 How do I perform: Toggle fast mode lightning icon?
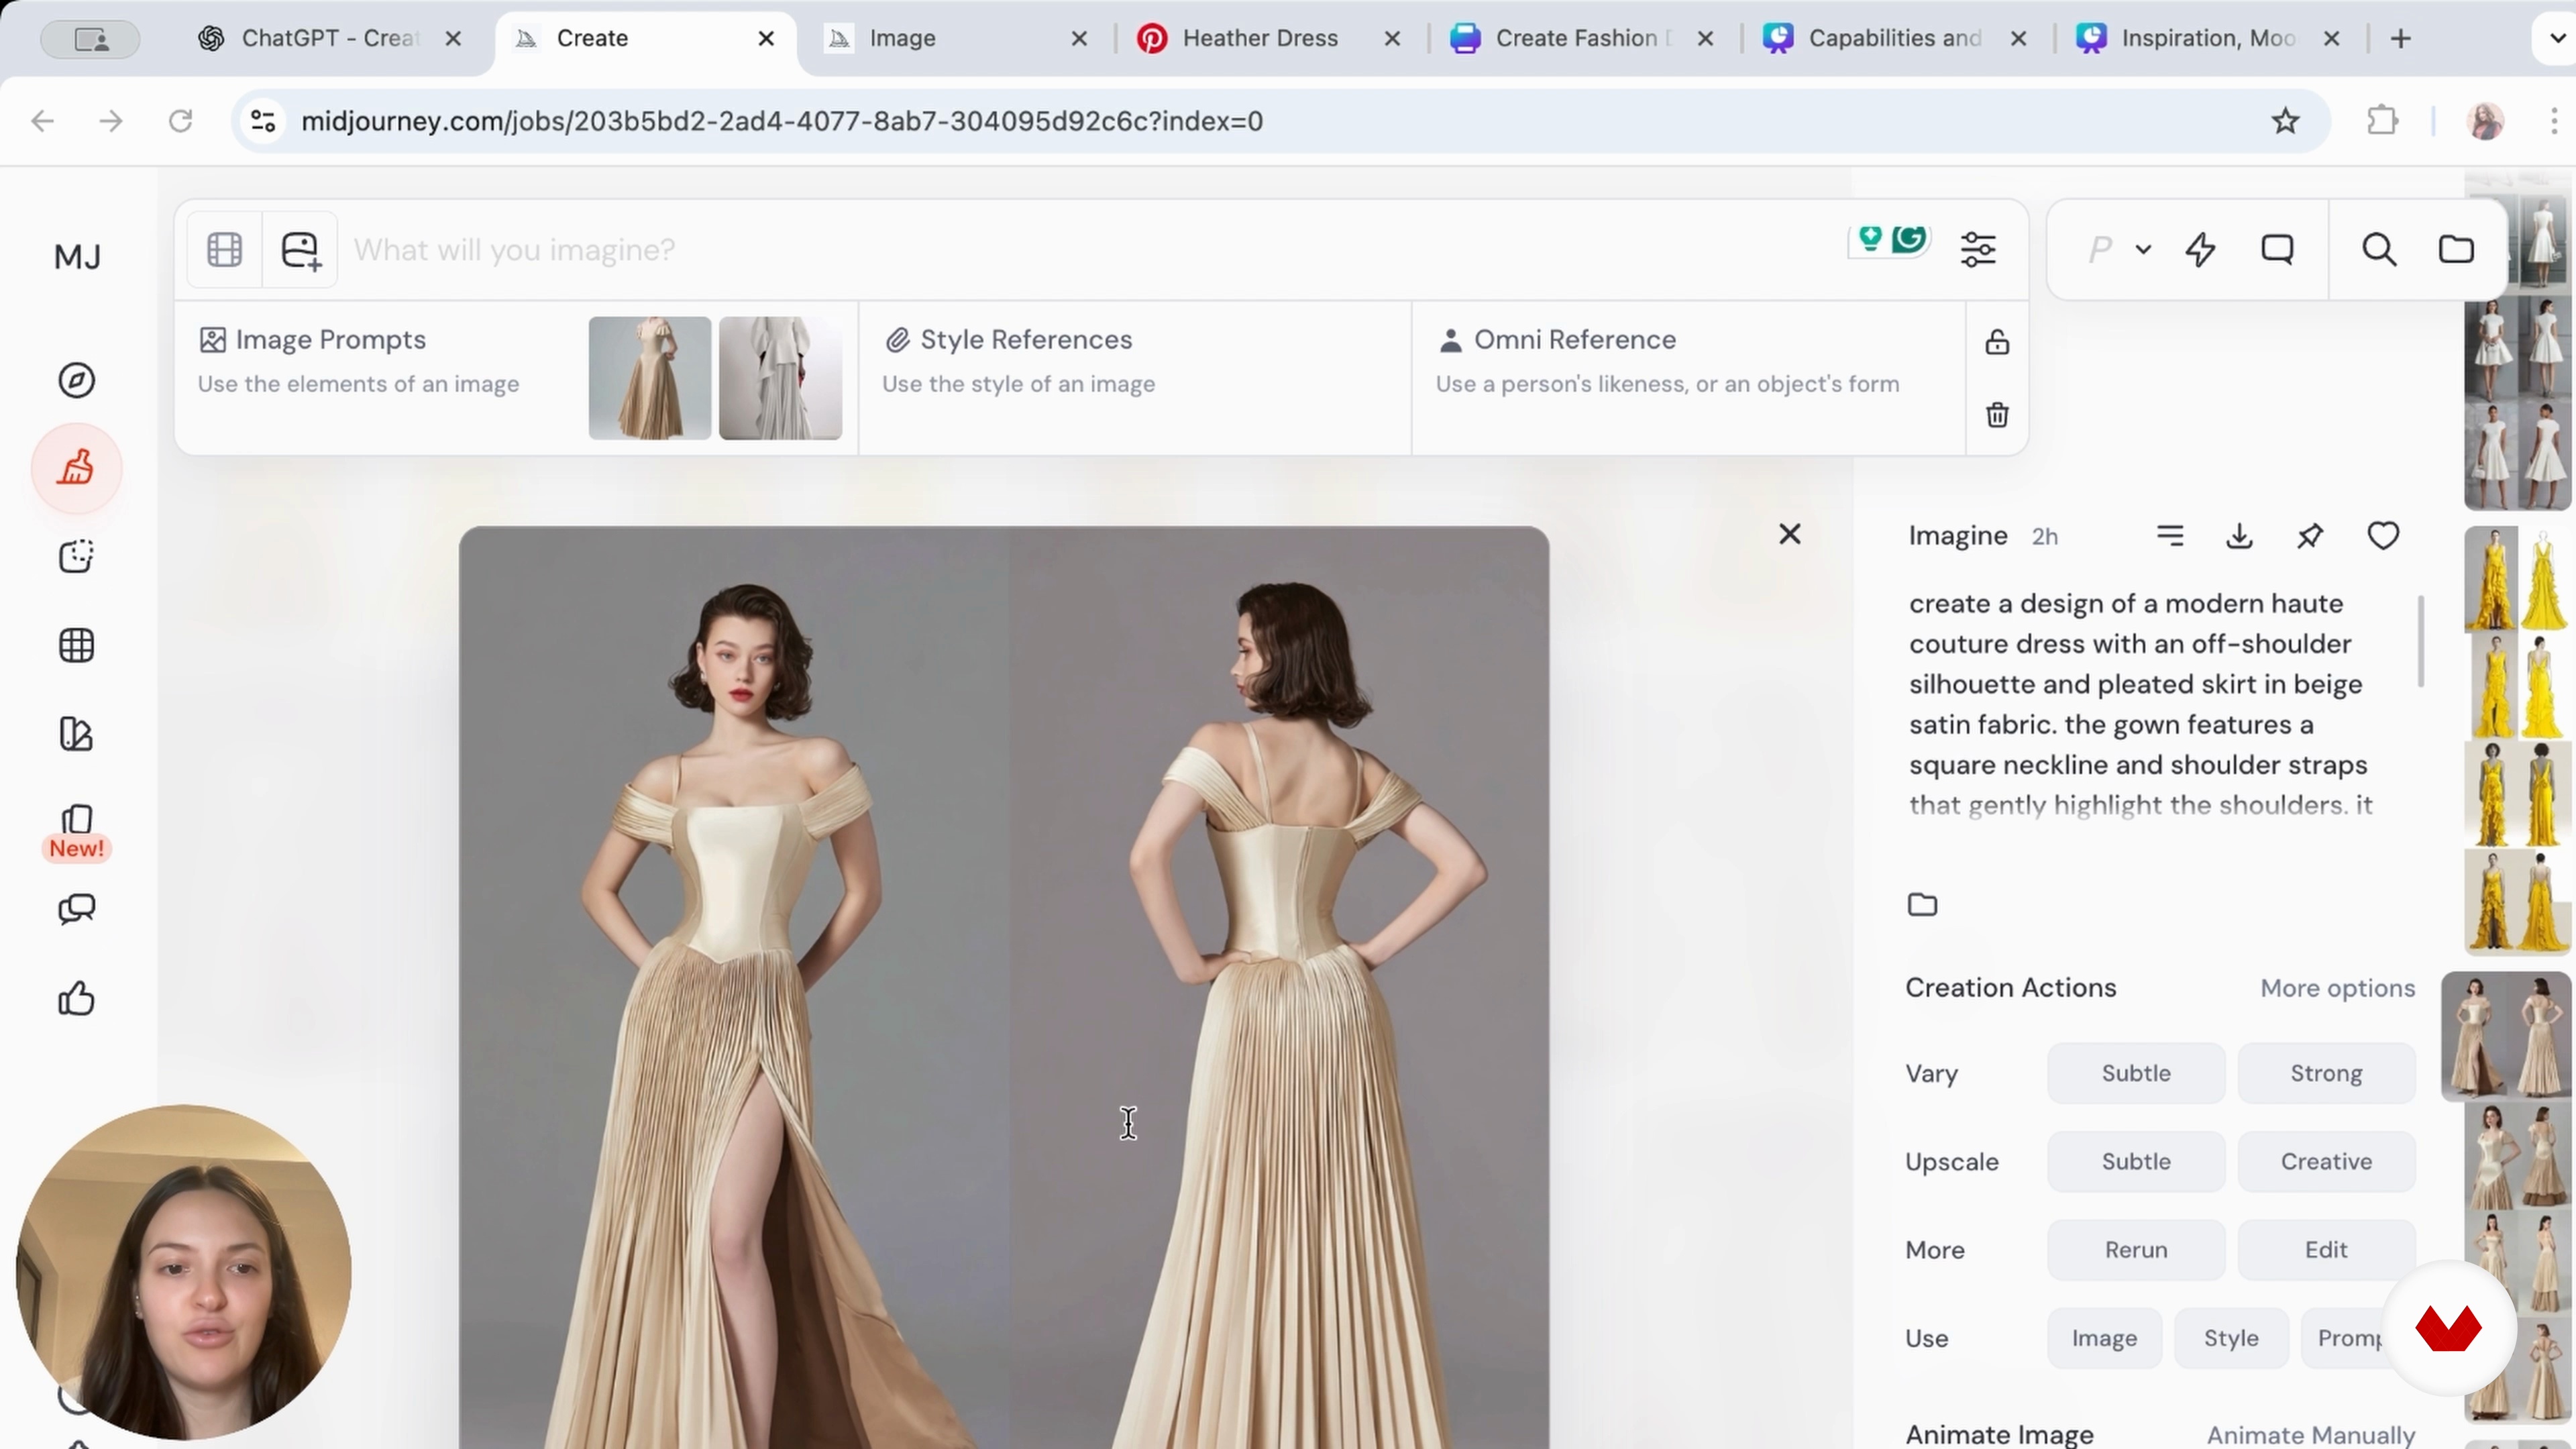click(2200, 249)
